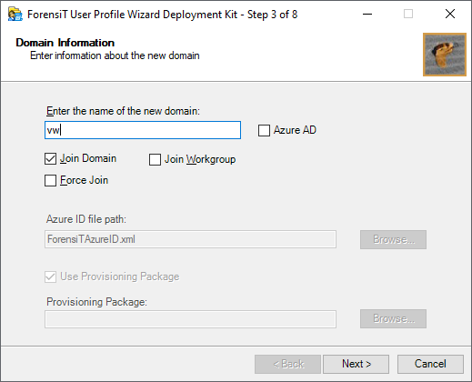This screenshot has width=472, height=382.
Task: Click the Provisioning Package path field
Action: click(190, 319)
